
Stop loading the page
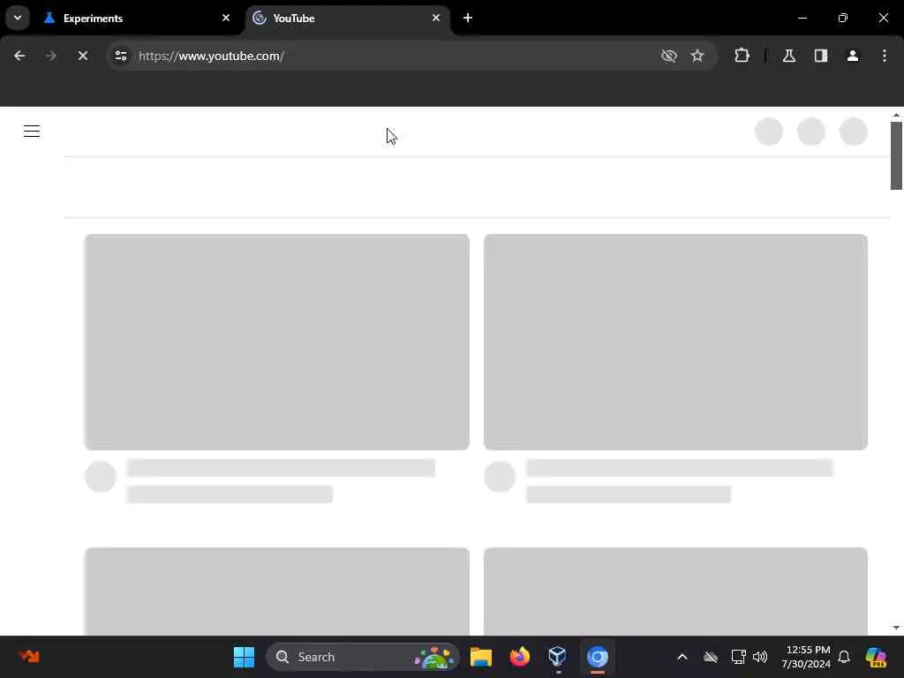[x=82, y=56]
